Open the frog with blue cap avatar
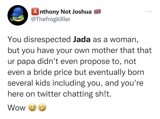160x119 pixels. (x=18, y=15)
